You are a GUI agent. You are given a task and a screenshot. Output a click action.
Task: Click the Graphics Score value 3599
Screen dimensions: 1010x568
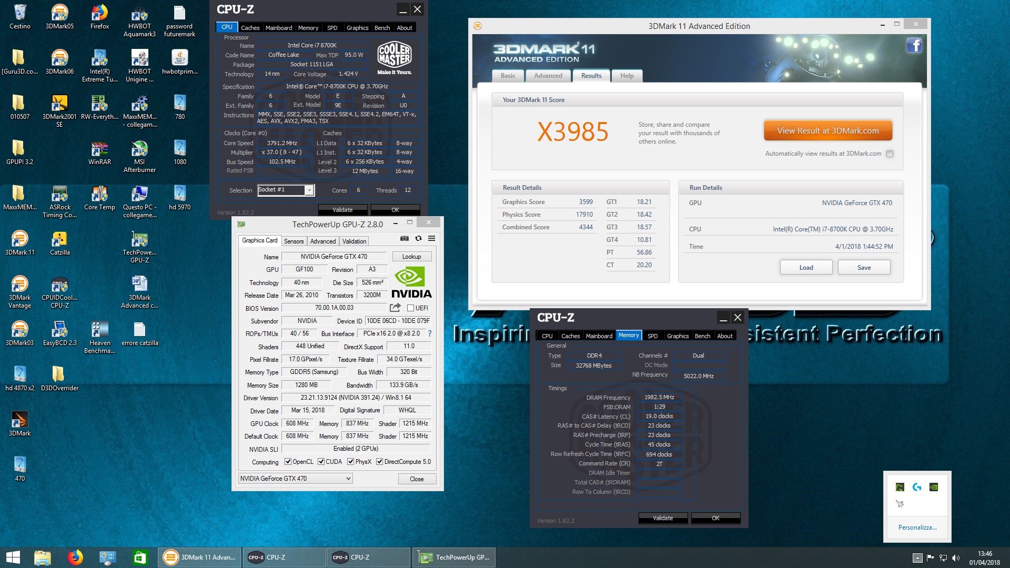pos(585,202)
